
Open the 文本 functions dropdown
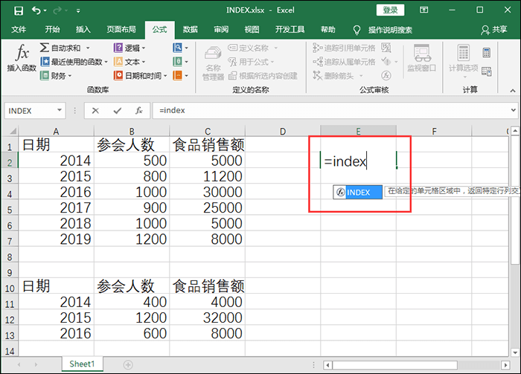(x=130, y=62)
